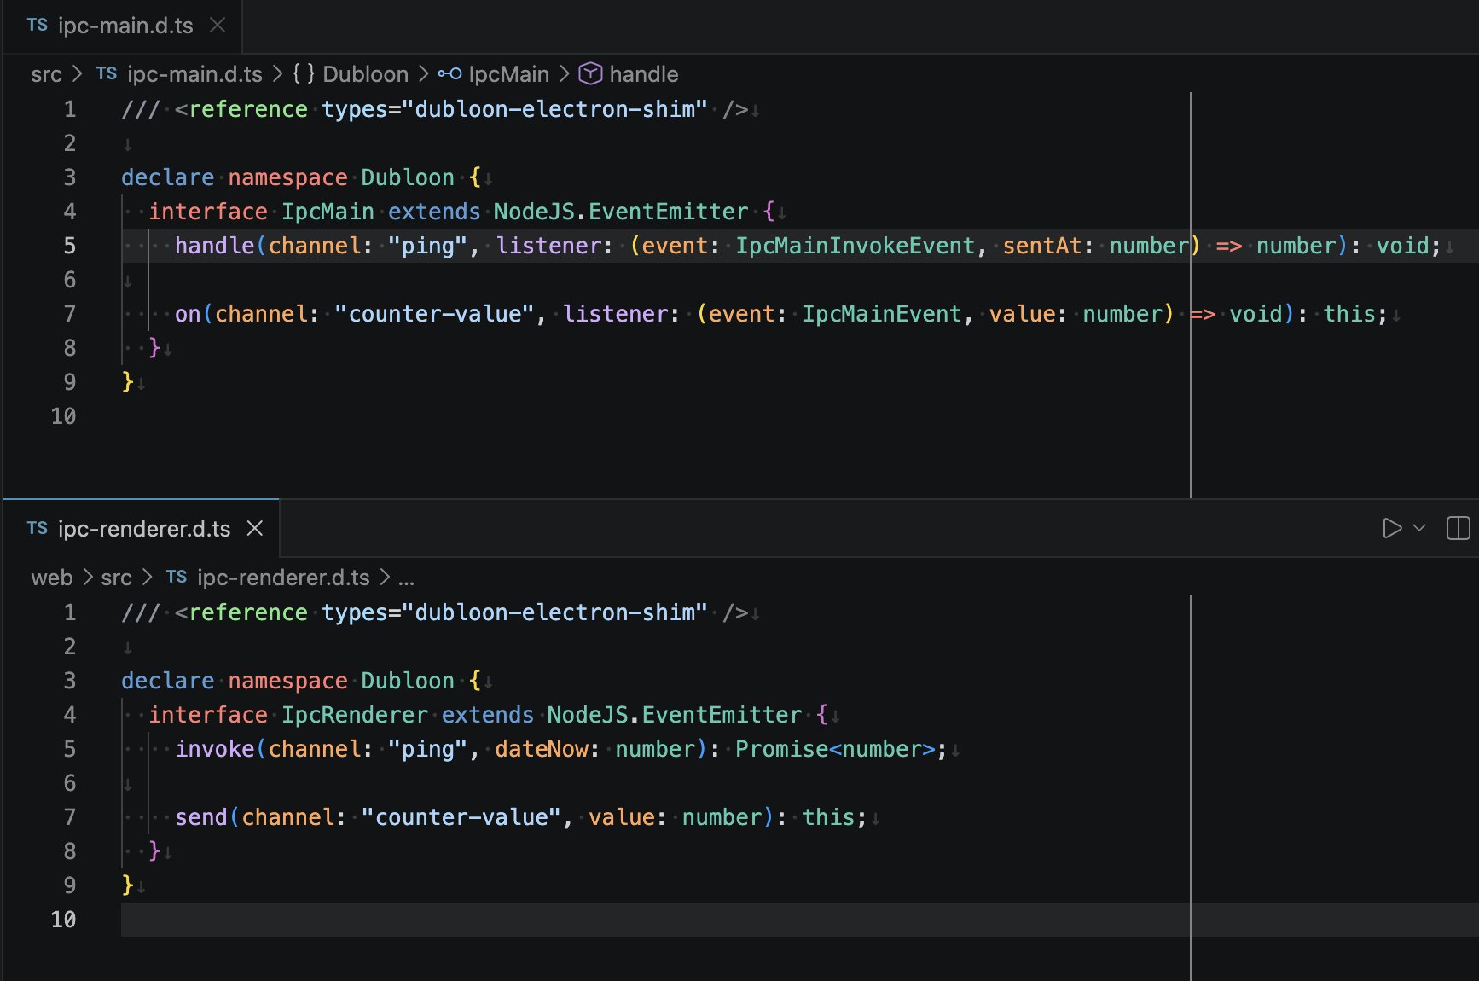Click empty line 10 in bottom editor
Image resolution: width=1479 pixels, height=981 pixels.
[x=799, y=920]
